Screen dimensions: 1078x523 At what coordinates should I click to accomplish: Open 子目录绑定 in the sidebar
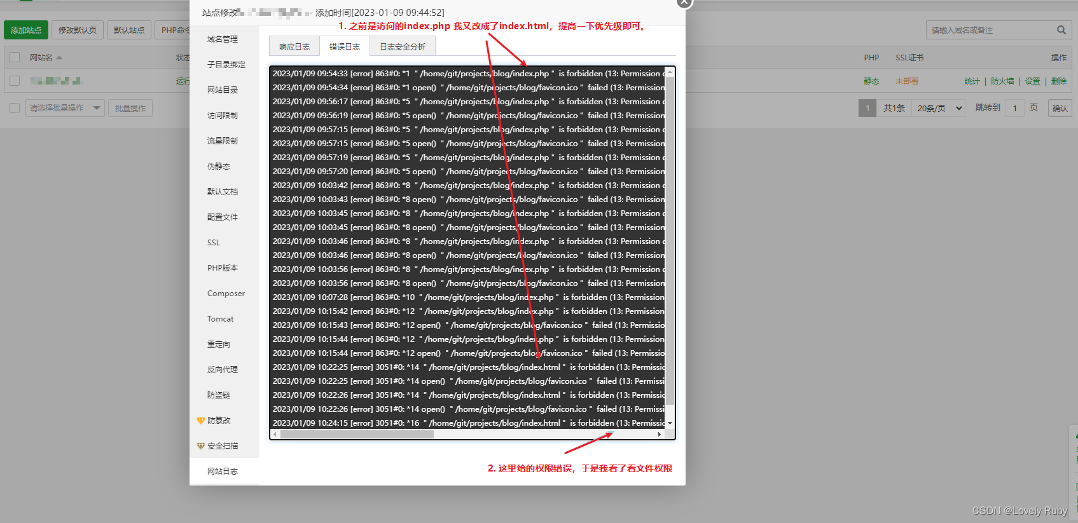pyautogui.click(x=226, y=65)
